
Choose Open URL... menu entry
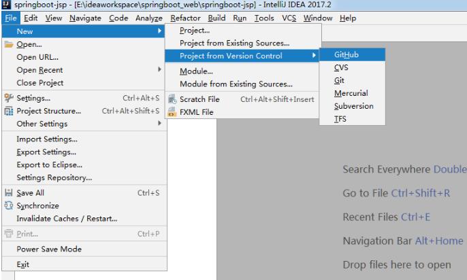[x=83, y=57]
